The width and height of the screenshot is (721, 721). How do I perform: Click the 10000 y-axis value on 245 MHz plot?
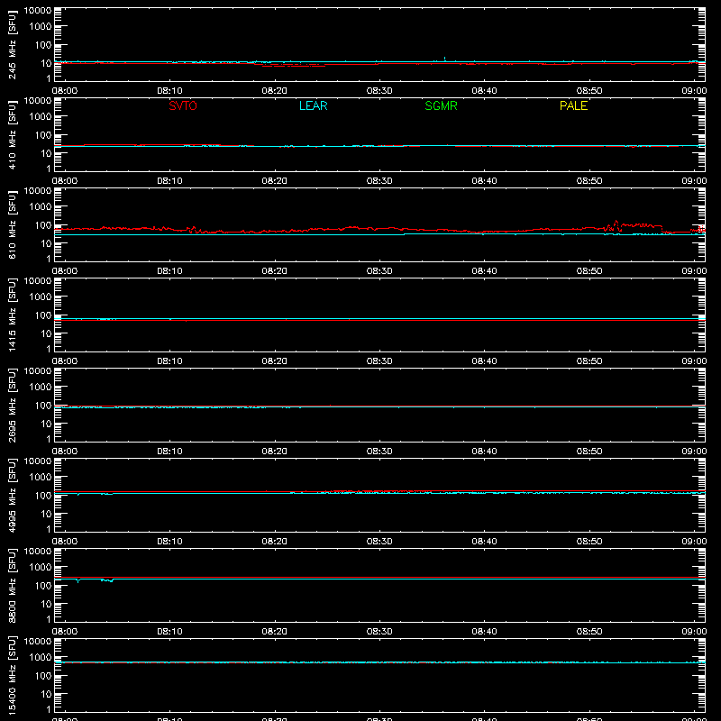tap(38, 11)
